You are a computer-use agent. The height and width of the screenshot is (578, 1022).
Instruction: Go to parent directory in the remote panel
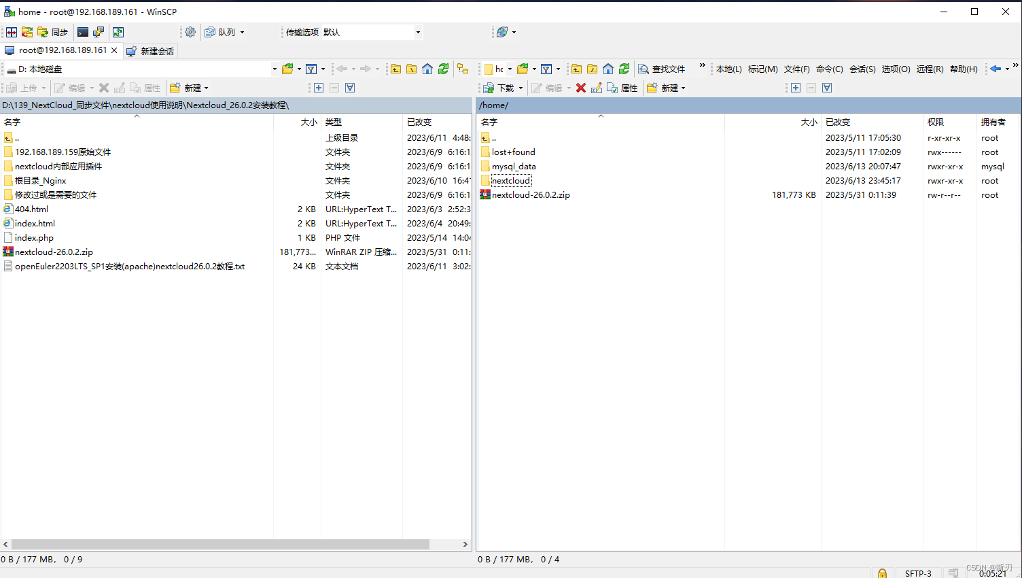(576, 69)
